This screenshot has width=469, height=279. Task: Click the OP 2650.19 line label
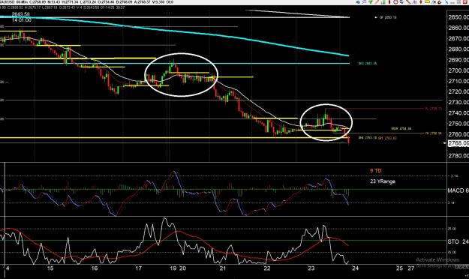388,17
